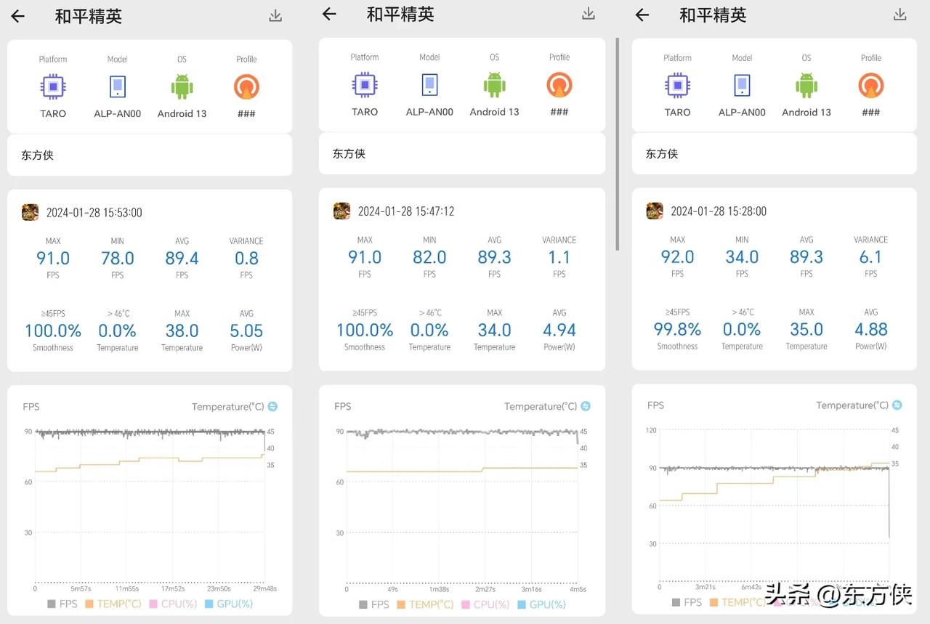The height and width of the screenshot is (624, 930).
Task: Tap AVG power value 4.94
Action: (x=559, y=331)
